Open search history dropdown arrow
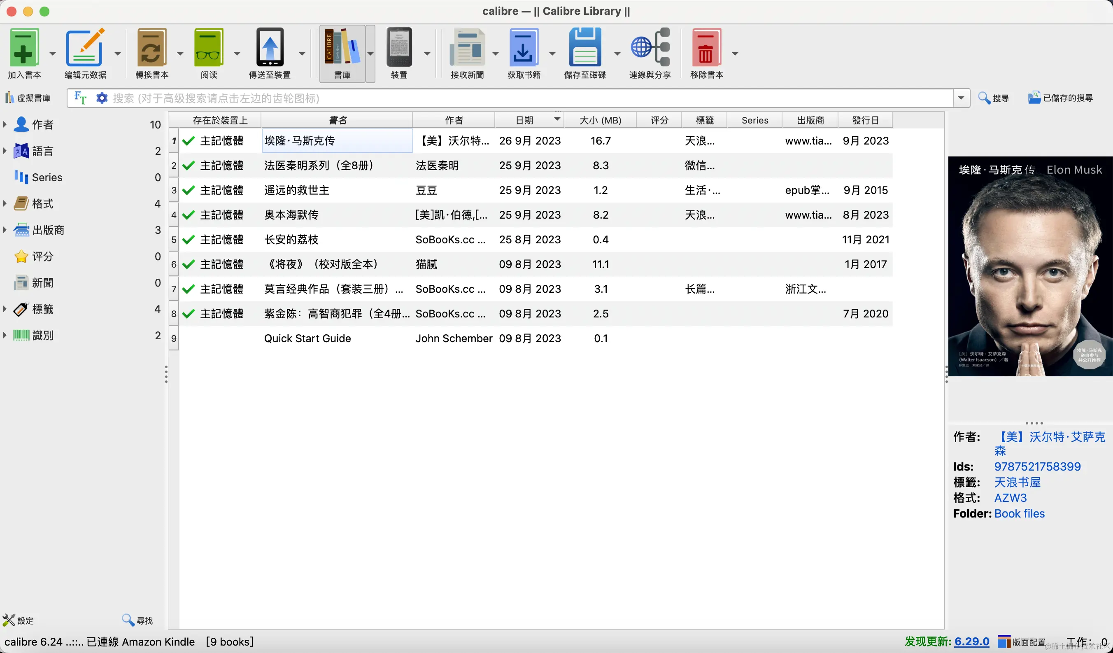 pos(961,98)
